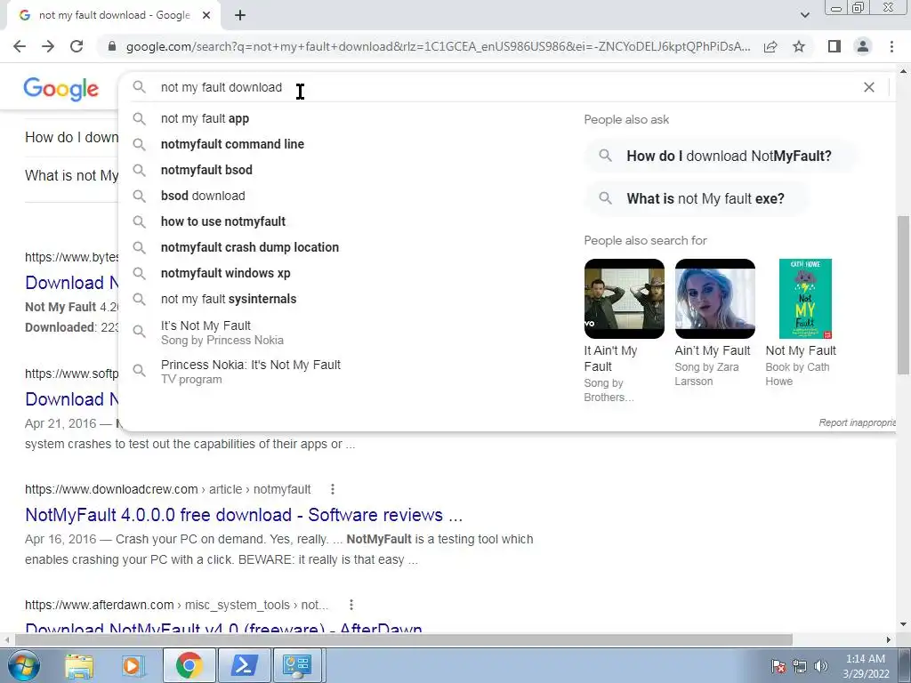Click magnifier icon beside 'How do I download NotMyFault?'
This screenshot has width=911, height=683.
[x=605, y=156]
